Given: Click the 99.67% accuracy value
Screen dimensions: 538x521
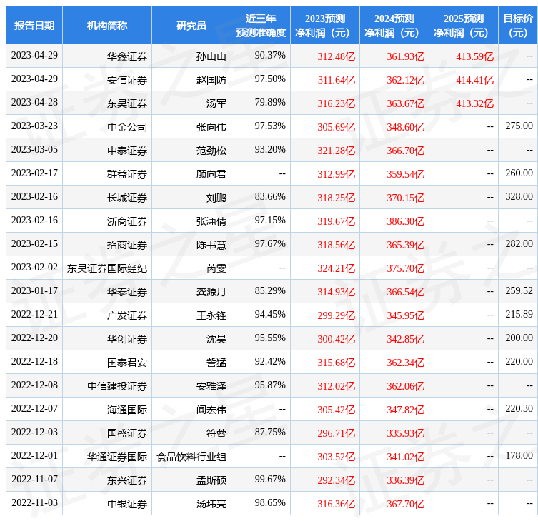Looking at the screenshot, I should (x=270, y=479).
